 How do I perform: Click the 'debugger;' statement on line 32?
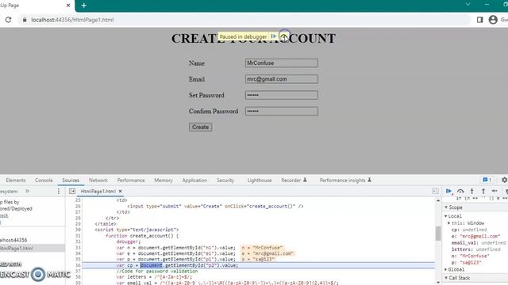(129, 241)
